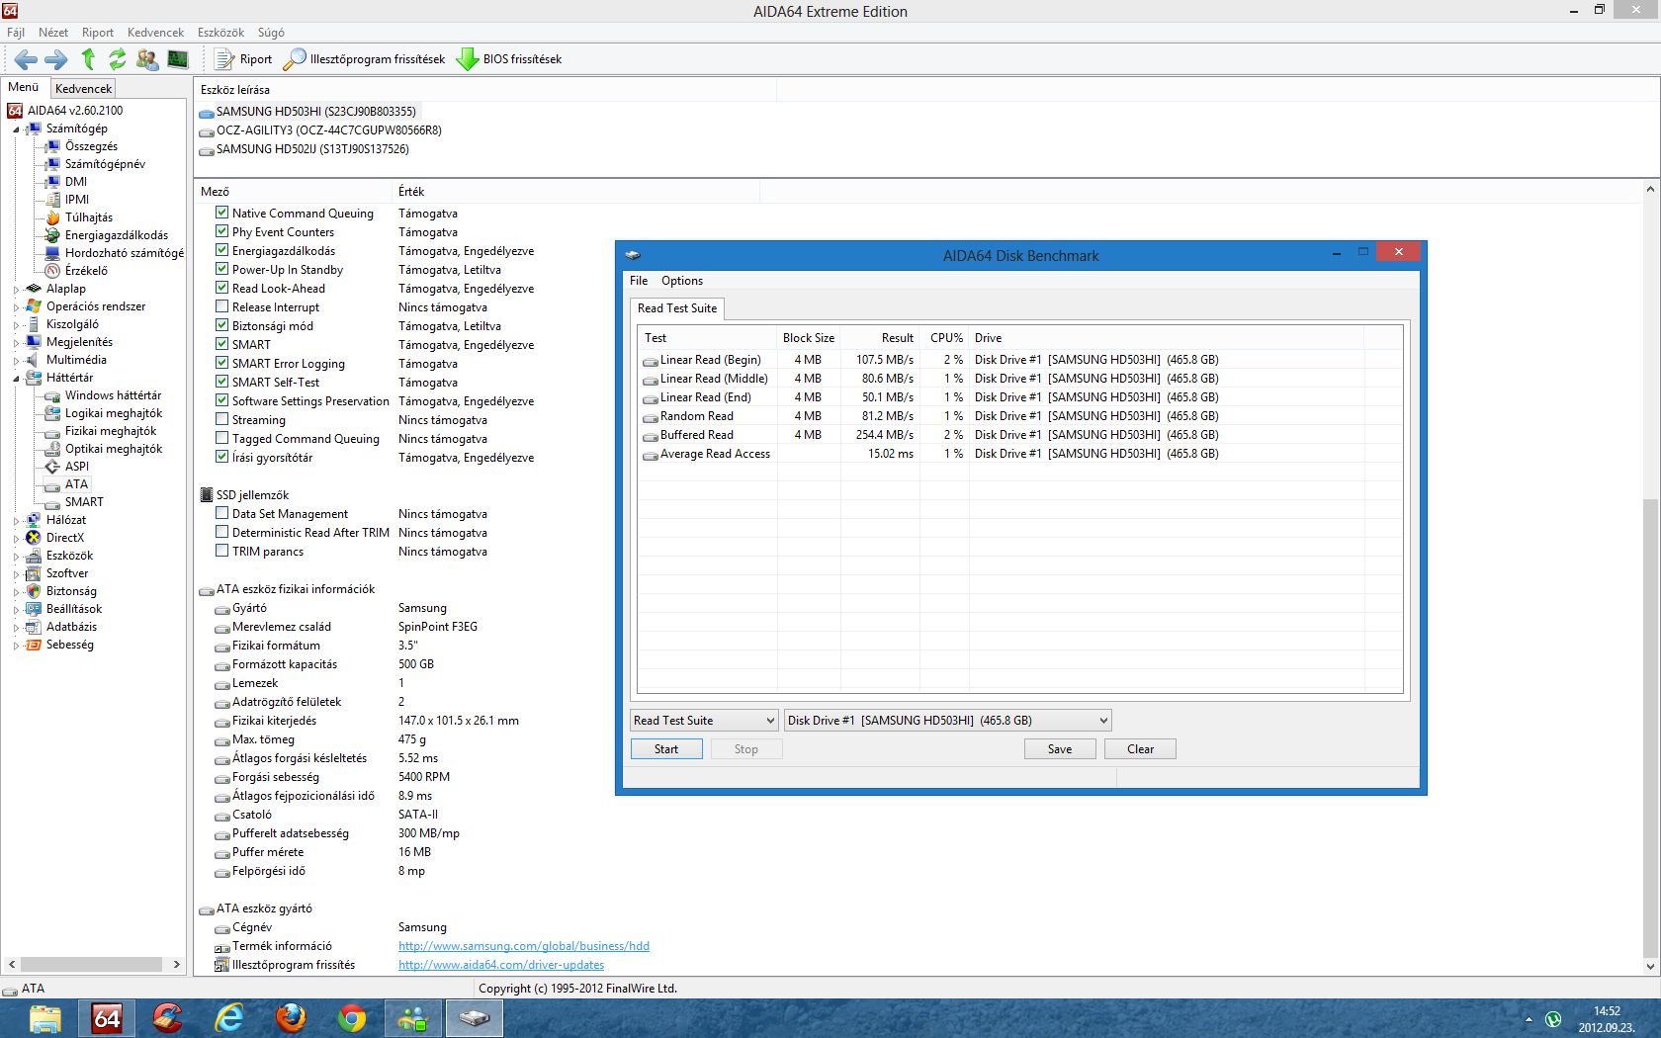
Task: Select the ASPI tree item
Action: (76, 467)
